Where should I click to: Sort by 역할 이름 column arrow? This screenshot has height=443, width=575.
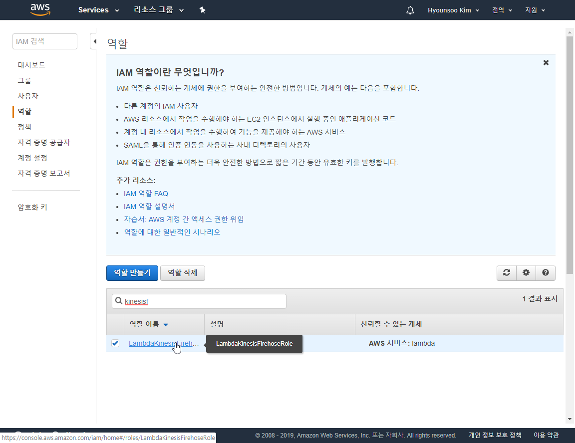coord(165,325)
